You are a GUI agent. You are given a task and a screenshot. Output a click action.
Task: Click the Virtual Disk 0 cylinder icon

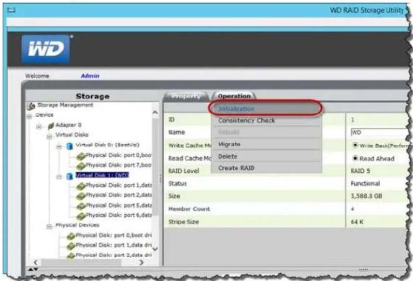coord(70,146)
